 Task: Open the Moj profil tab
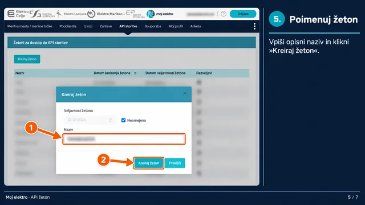pos(176,26)
